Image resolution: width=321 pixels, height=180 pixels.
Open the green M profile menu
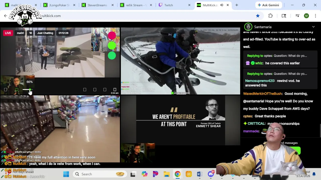[x=306, y=16]
